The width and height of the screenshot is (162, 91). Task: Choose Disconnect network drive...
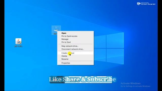click(x=75, y=49)
